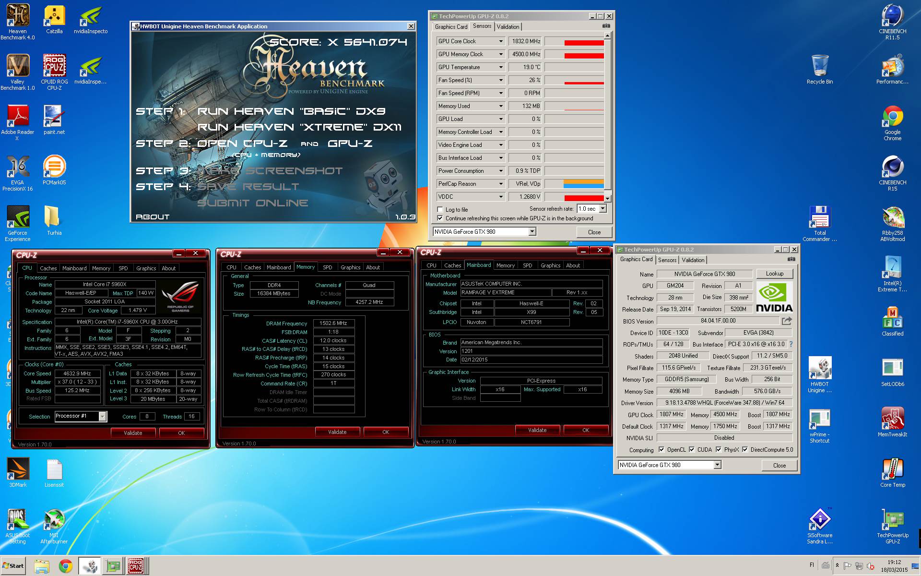Screen dimensions: 921x576
Task: Click Close button in GPU-Z Sensors window
Action: click(594, 232)
